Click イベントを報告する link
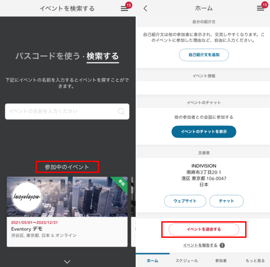Screen dimensions: 270x267 (200, 245)
